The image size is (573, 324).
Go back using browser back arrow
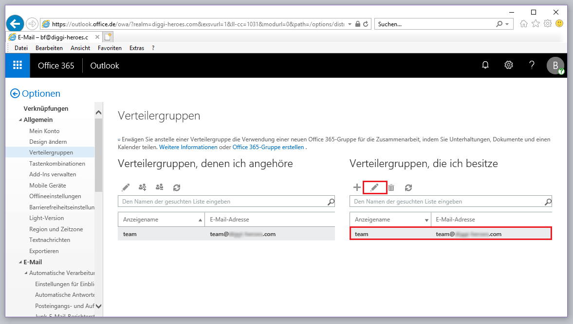(15, 24)
